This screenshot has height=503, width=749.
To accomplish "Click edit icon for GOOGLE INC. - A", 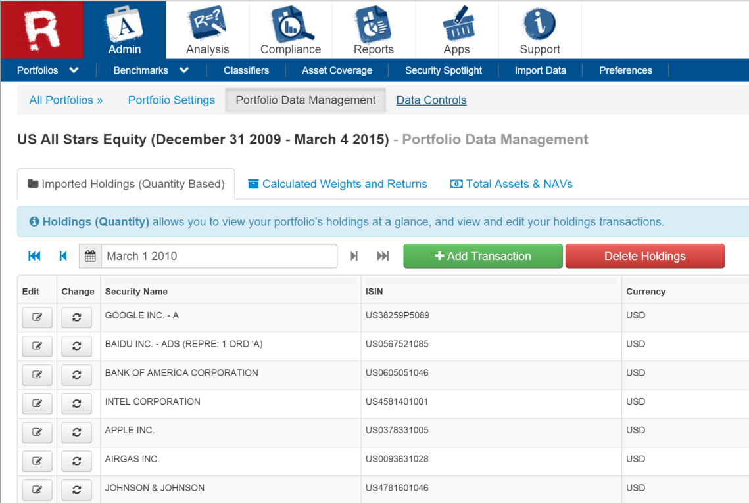I will click(37, 318).
